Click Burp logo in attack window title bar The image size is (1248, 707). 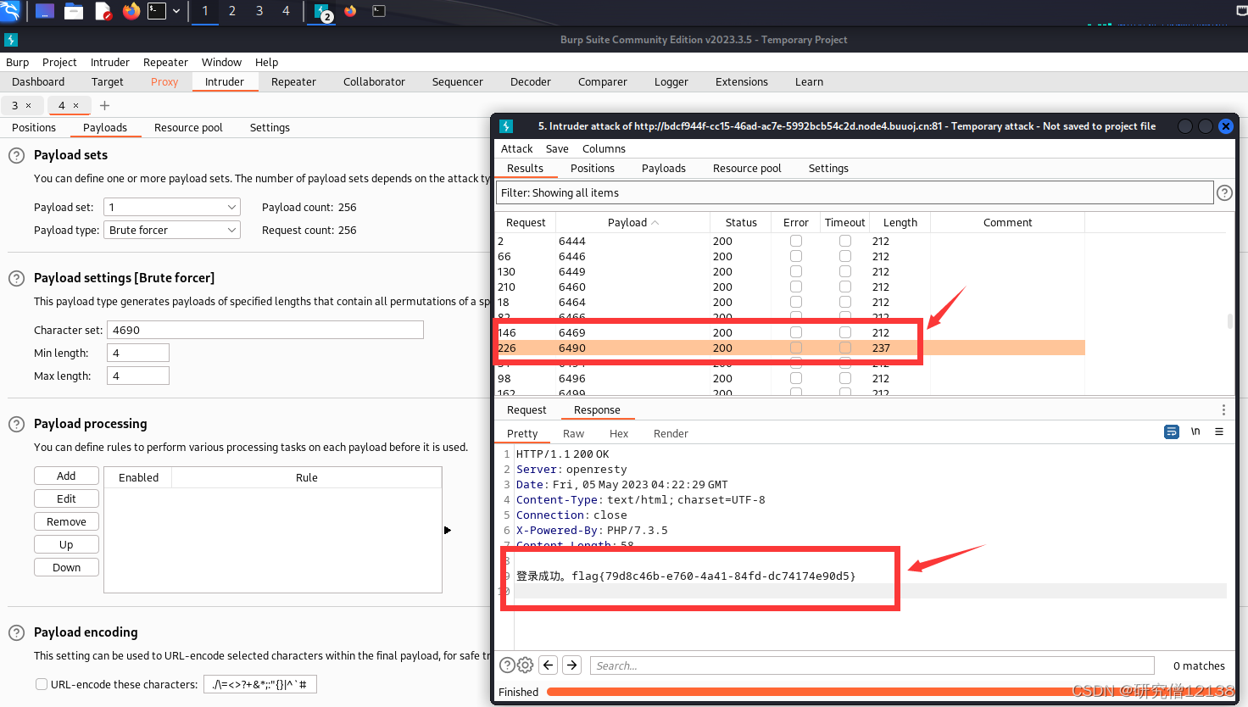[x=506, y=126]
